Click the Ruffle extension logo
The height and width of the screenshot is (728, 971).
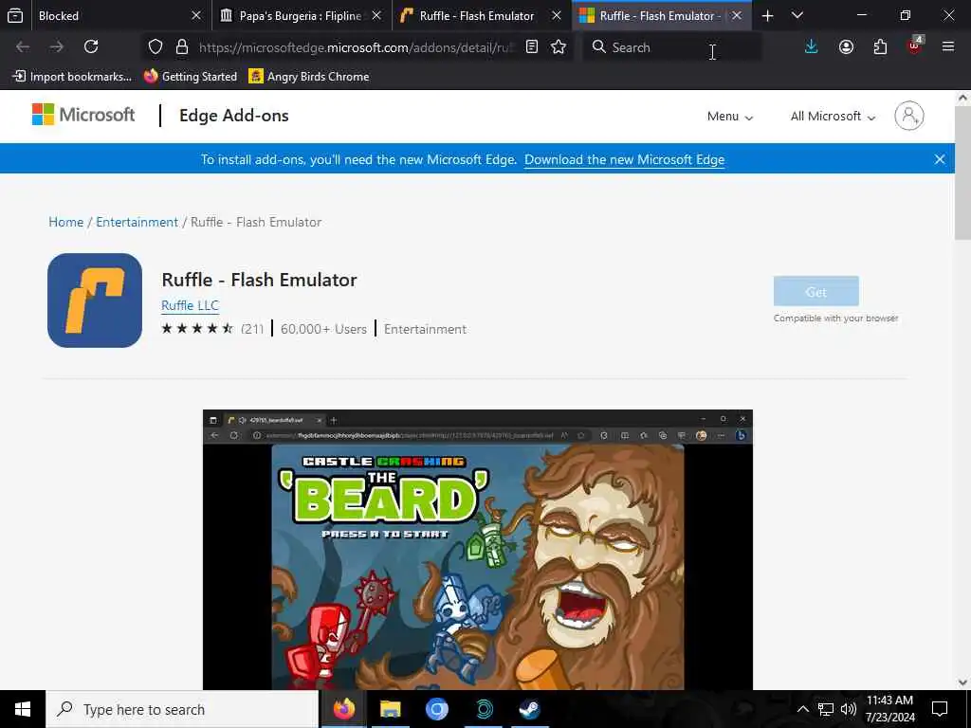click(95, 300)
